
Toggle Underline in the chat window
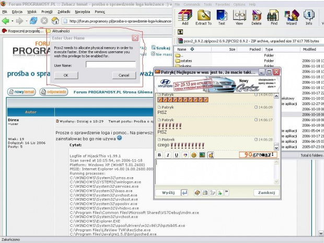point(176,155)
